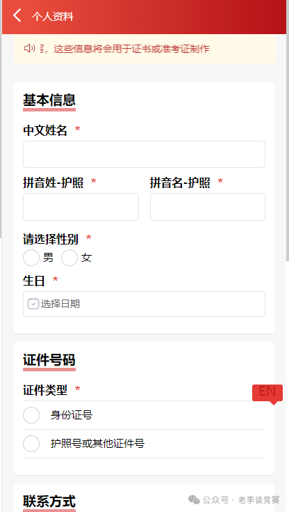Click the 老李谈竞赛 watermark text

click(x=258, y=499)
